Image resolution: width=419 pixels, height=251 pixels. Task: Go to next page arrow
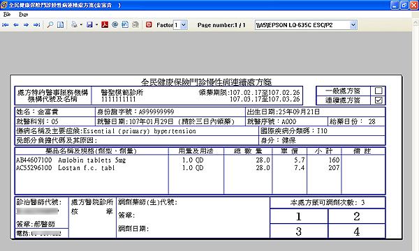(26, 25)
